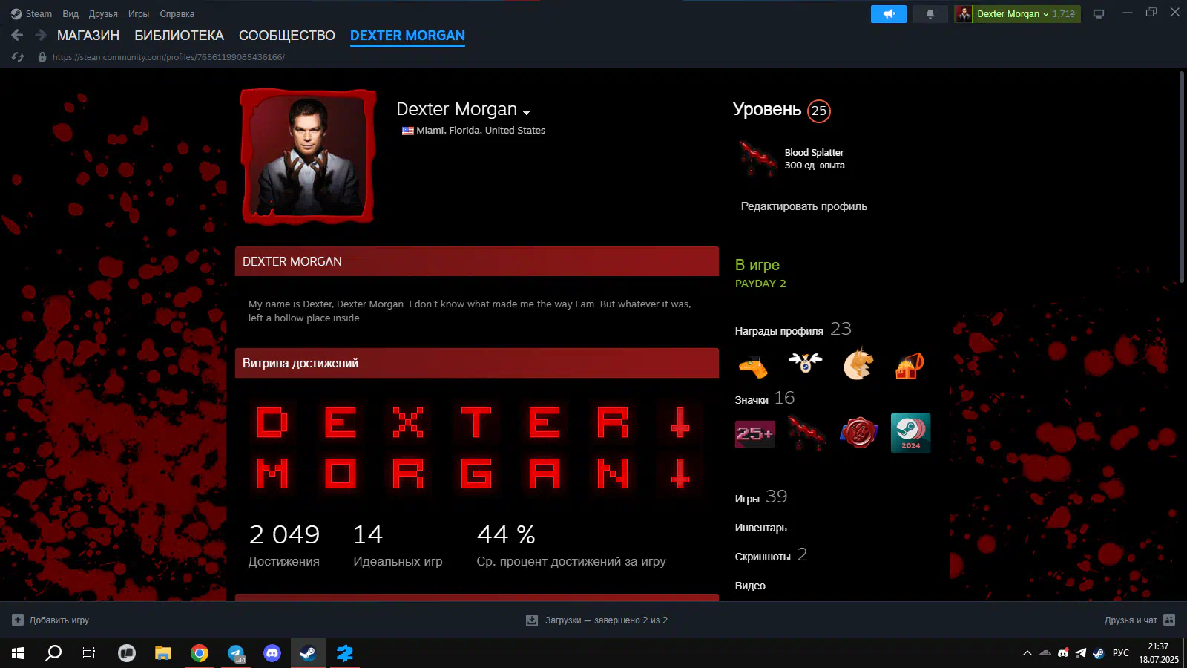
Task: Open the red wax seal badge
Action: pyautogui.click(x=858, y=433)
